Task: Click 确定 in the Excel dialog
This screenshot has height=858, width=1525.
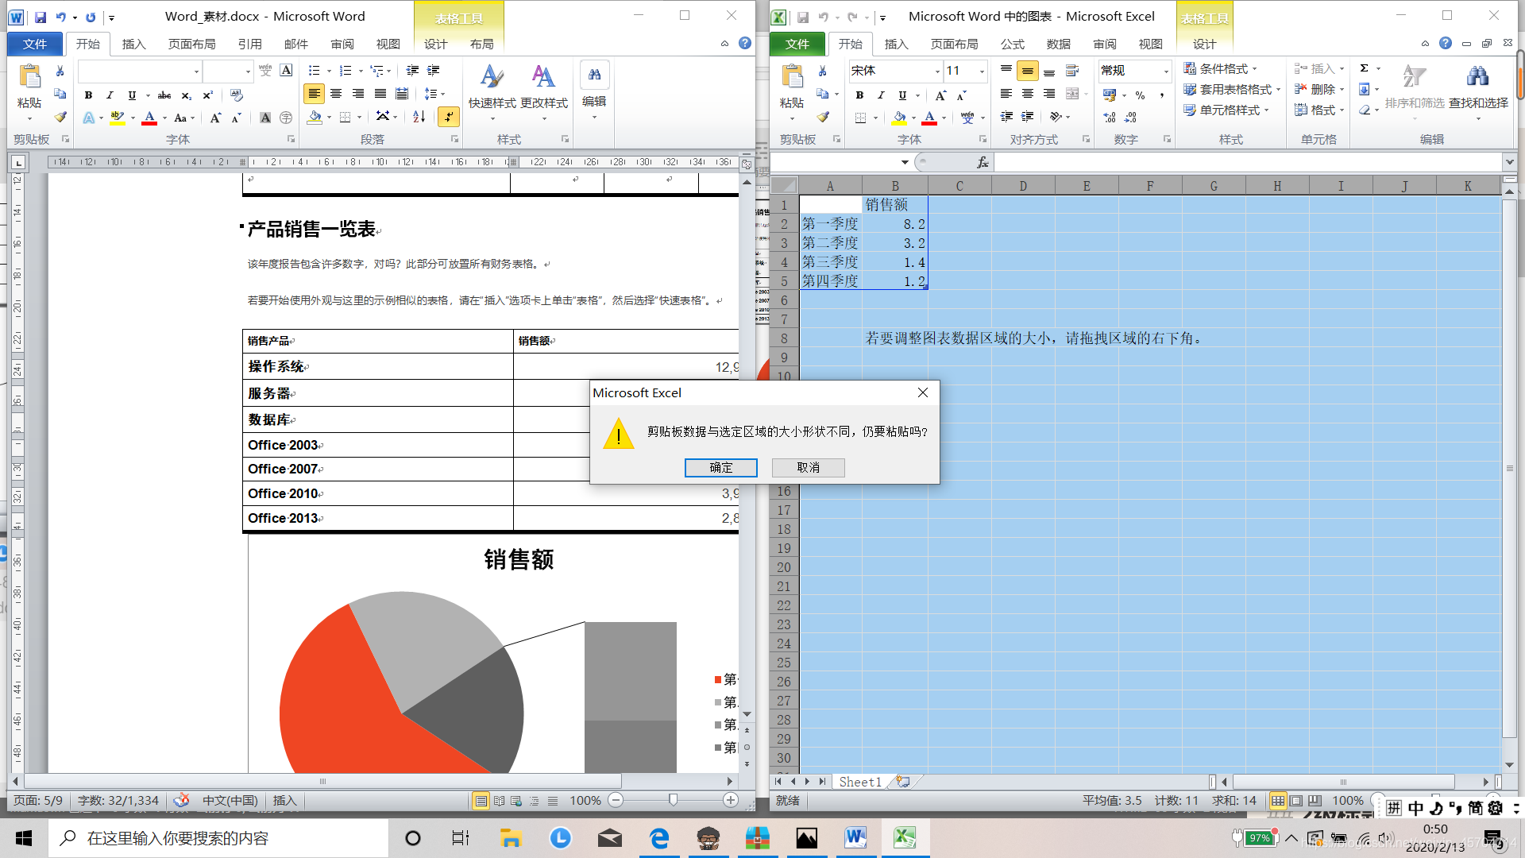Action: point(720,467)
